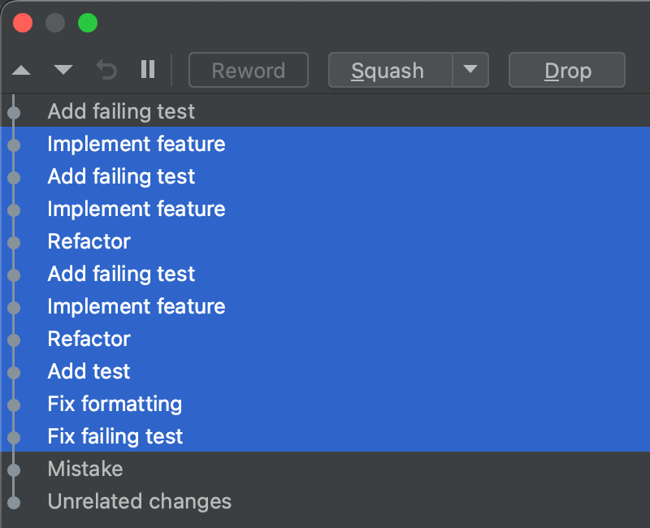Select the Fix formatting commit
The height and width of the screenshot is (528, 650).
point(115,404)
